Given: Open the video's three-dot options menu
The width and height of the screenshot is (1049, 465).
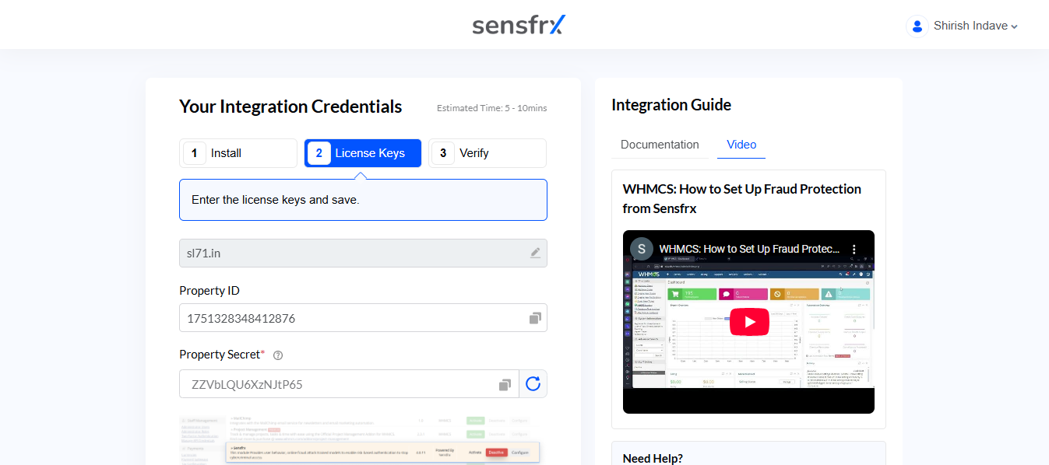Looking at the screenshot, I should (854, 250).
